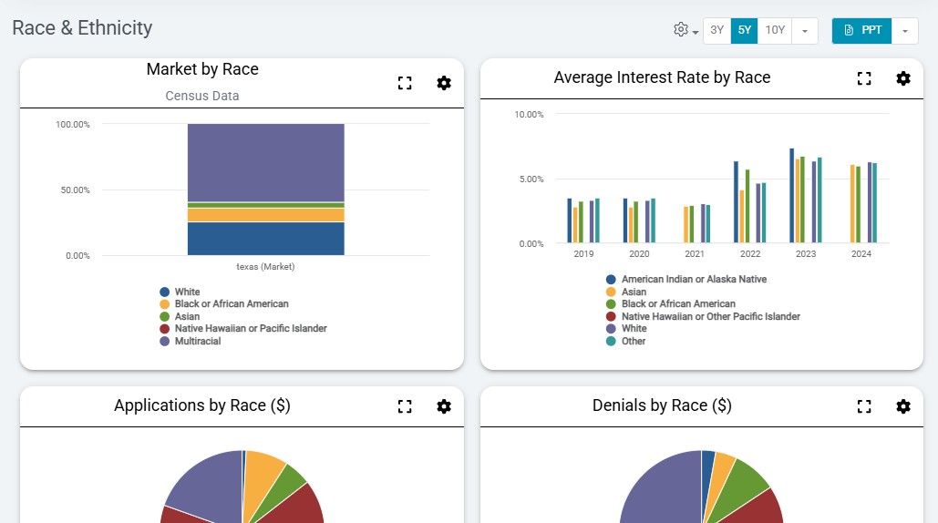Expand Average Interest Rate chart fullscreen
This screenshot has width=938, height=523.
point(864,78)
